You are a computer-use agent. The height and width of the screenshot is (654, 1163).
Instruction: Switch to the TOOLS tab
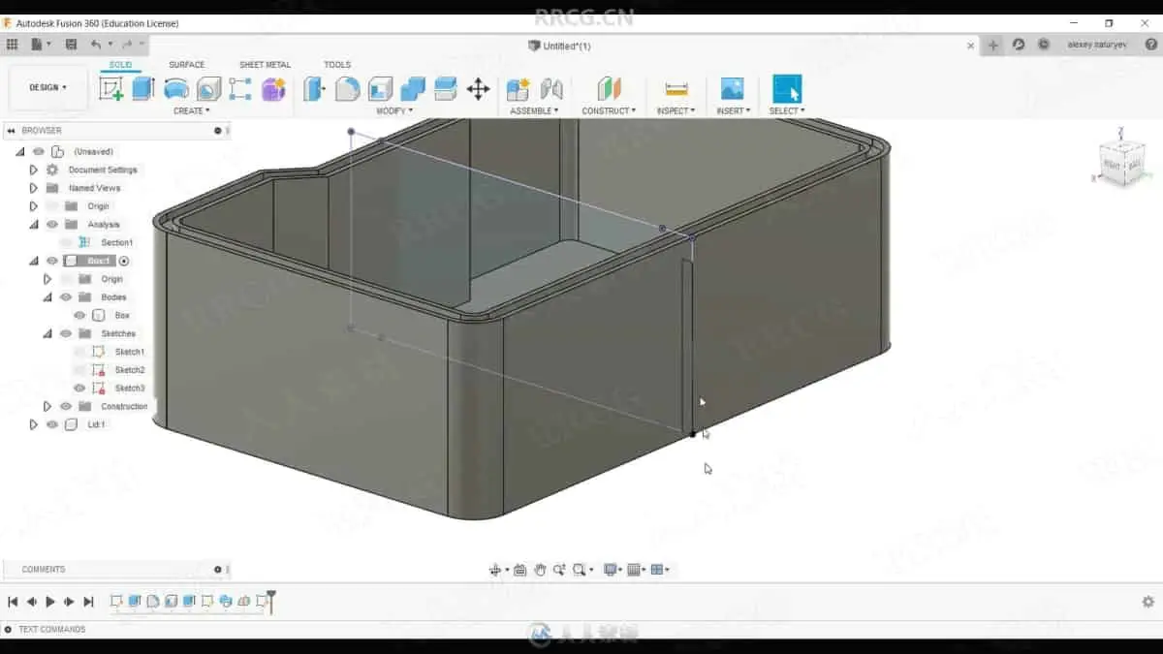pos(337,65)
